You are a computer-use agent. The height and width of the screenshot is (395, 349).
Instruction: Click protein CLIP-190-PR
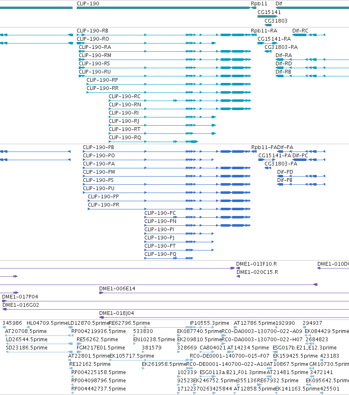tap(103, 205)
